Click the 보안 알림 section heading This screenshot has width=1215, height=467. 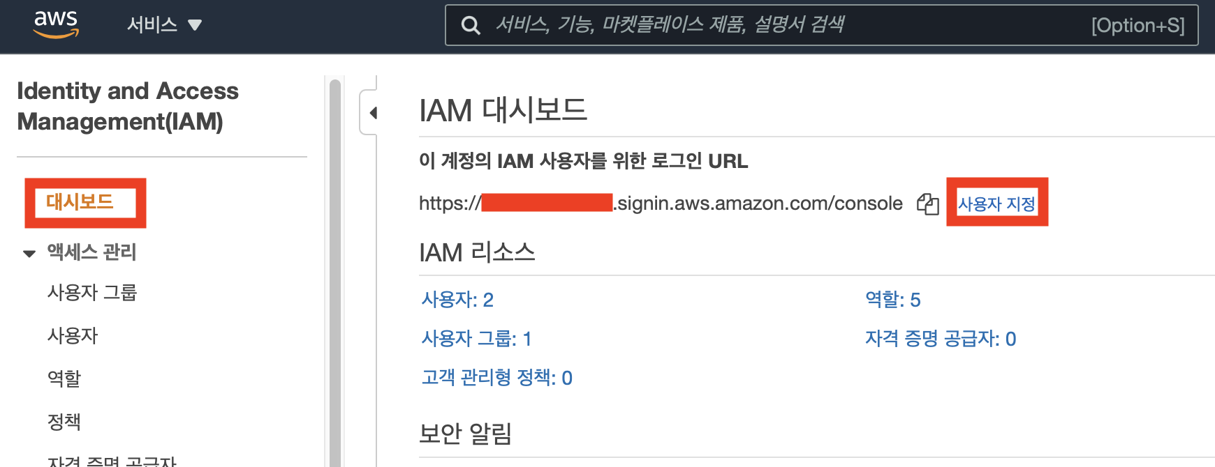tap(465, 434)
